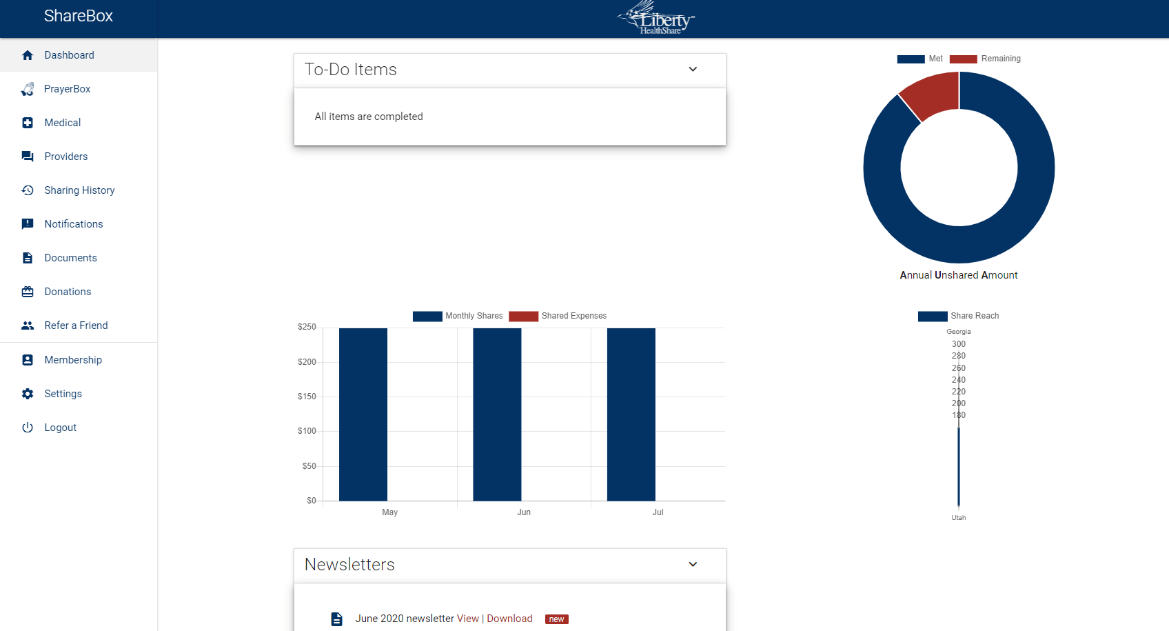Toggle Shared Expenses legend series
Screen dimensions: 1169x631
point(558,316)
